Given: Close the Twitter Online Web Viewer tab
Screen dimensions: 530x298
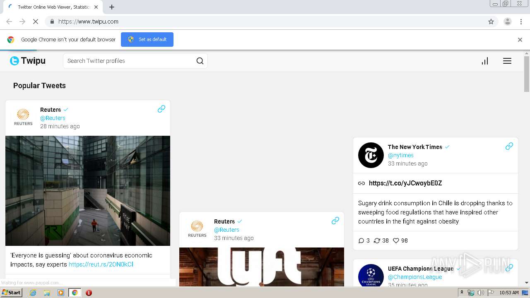Looking at the screenshot, I should point(96,7).
